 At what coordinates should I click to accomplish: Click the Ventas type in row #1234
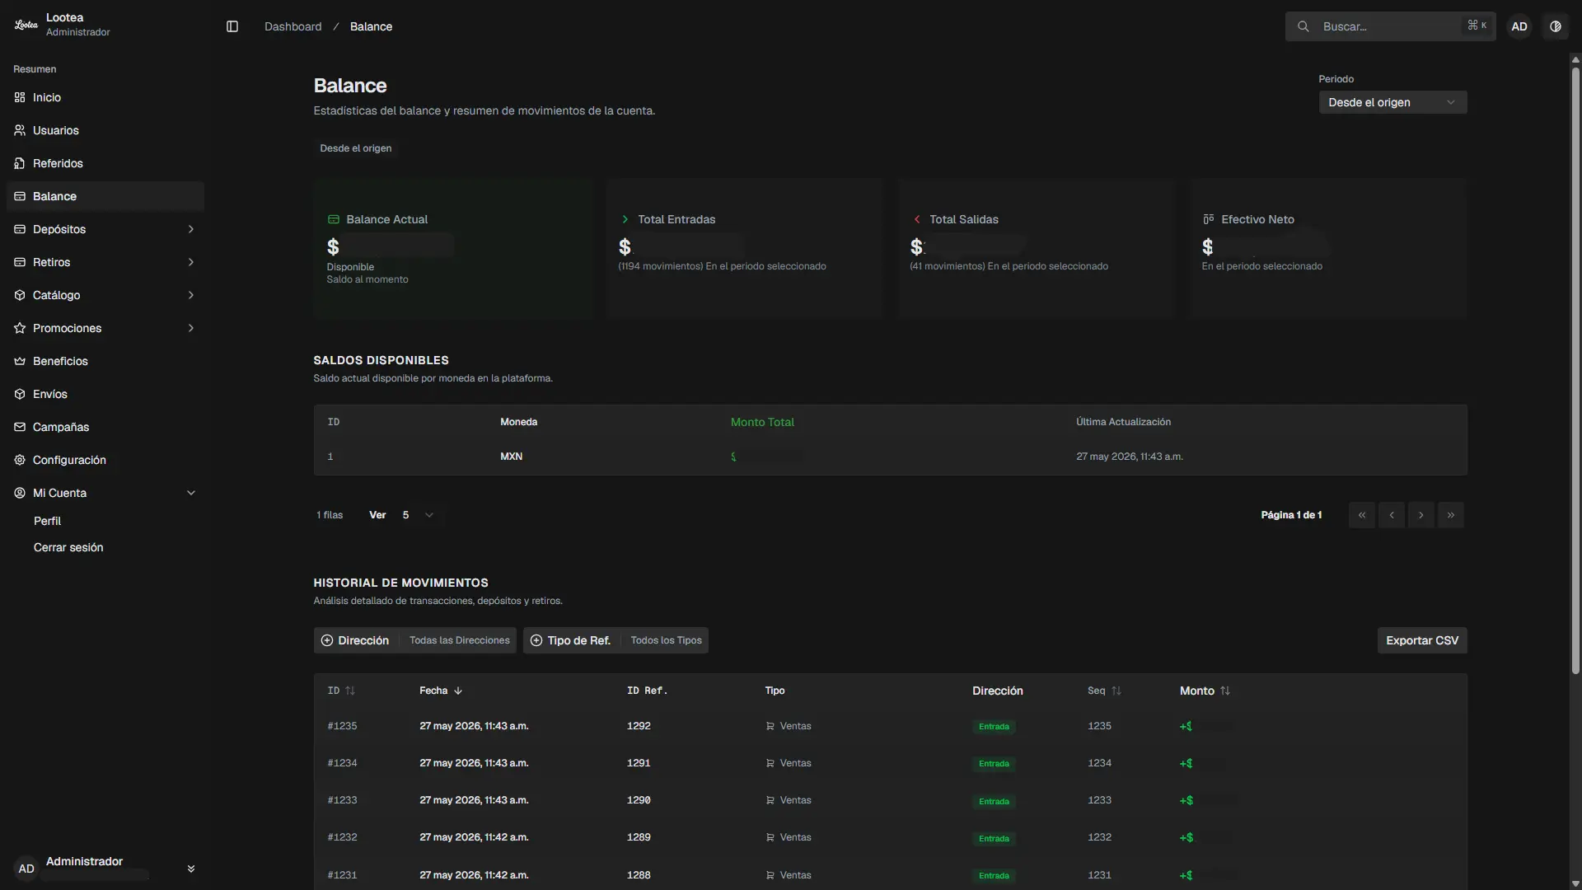click(x=789, y=763)
